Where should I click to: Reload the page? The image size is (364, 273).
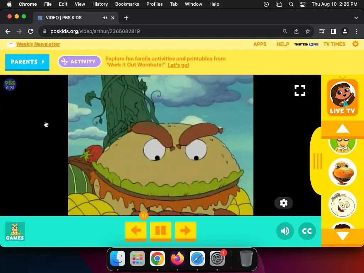pyautogui.click(x=31, y=31)
